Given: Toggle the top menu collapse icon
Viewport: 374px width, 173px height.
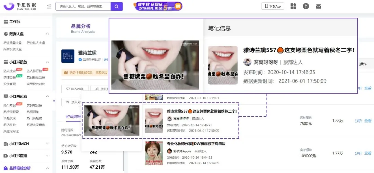Looking at the screenshot, I should pyautogui.click(x=49, y=7).
